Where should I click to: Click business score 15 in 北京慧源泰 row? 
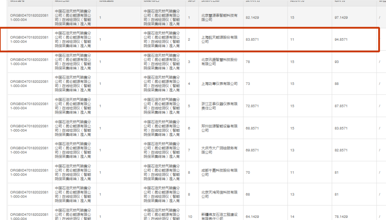pyautogui.click(x=292, y=18)
